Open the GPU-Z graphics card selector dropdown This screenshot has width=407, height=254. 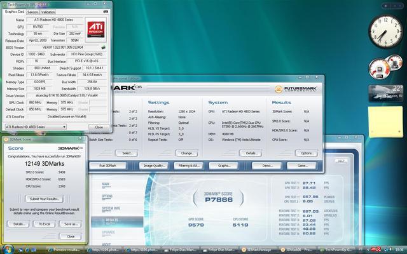coord(36,127)
